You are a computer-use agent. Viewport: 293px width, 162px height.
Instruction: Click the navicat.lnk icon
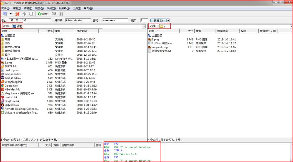click(x=3, y=97)
